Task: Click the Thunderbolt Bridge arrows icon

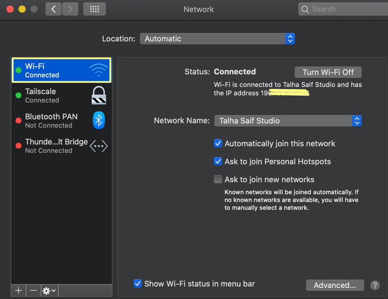Action: (99, 146)
